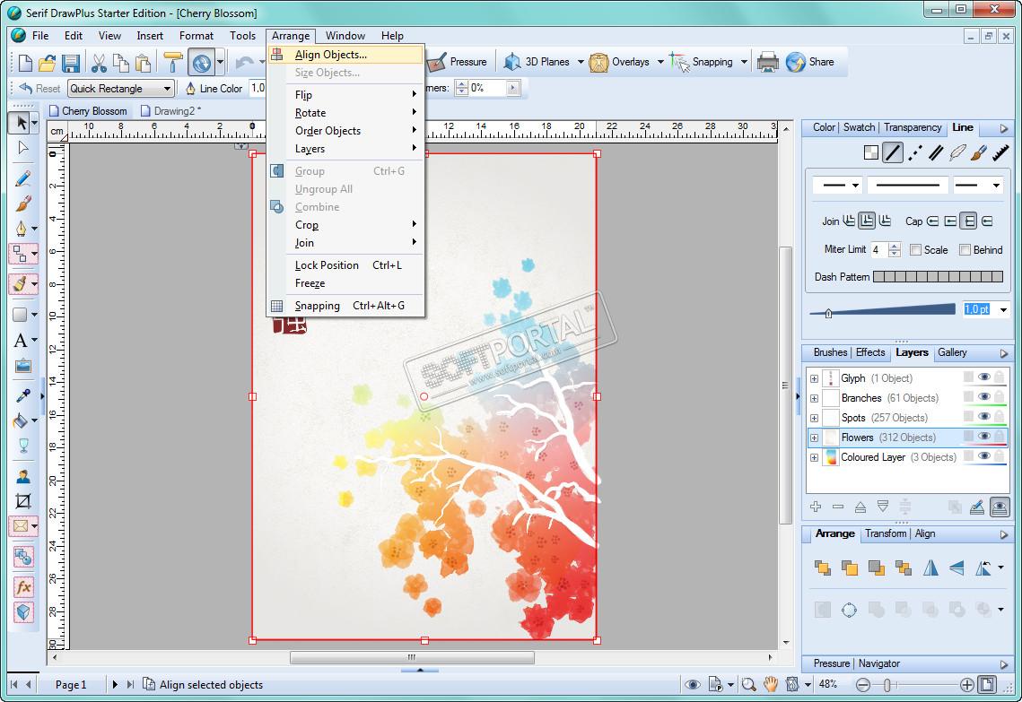
Task: Click the 3D Planes button
Action: tap(537, 63)
